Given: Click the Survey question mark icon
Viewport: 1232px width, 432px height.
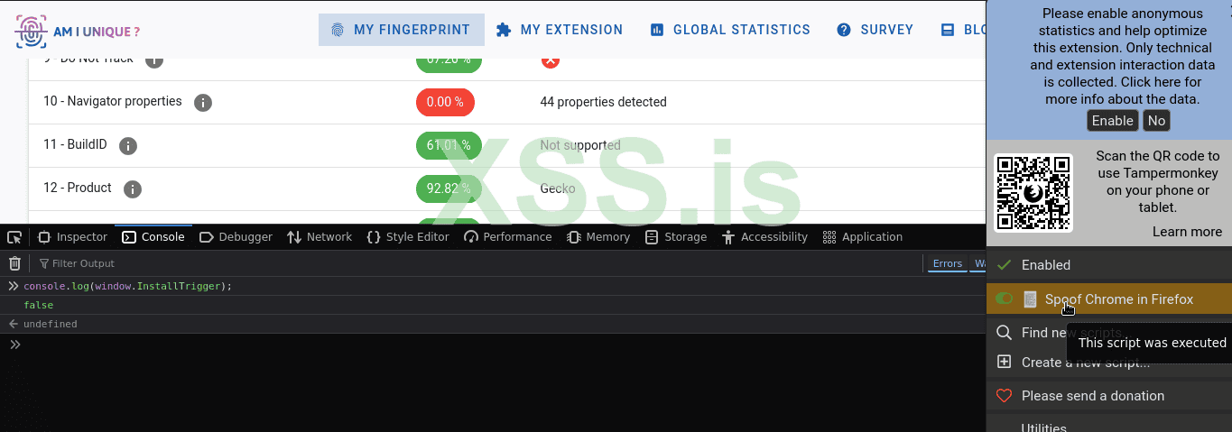Looking at the screenshot, I should pyautogui.click(x=844, y=30).
